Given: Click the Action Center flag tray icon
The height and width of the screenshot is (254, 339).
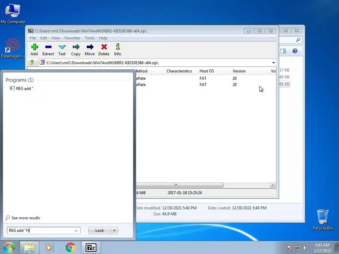Looking at the screenshot, I should coord(289,248).
